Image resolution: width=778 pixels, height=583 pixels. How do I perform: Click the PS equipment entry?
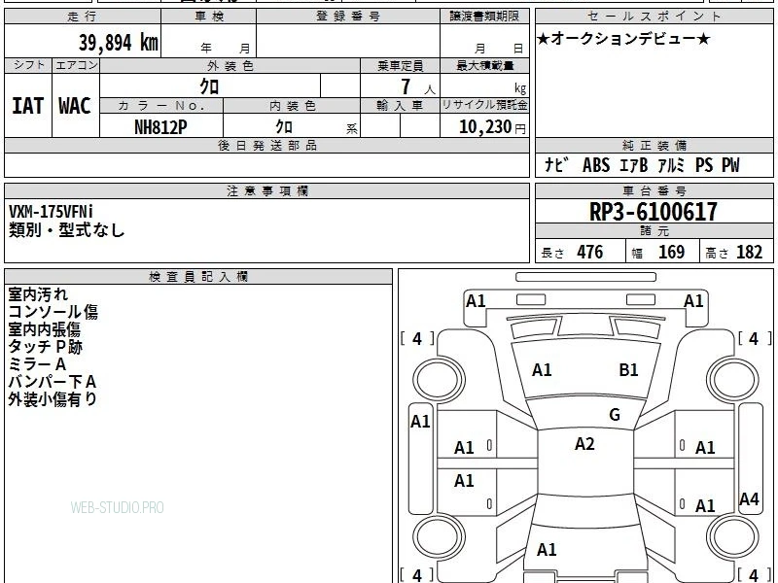pos(703,164)
